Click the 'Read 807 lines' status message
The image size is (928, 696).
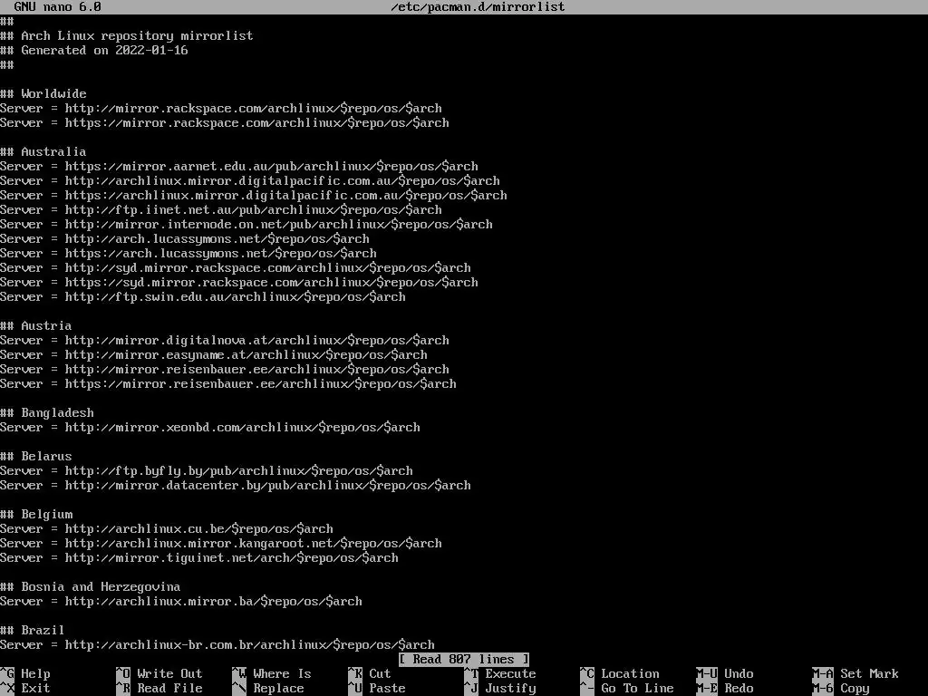[463, 660]
